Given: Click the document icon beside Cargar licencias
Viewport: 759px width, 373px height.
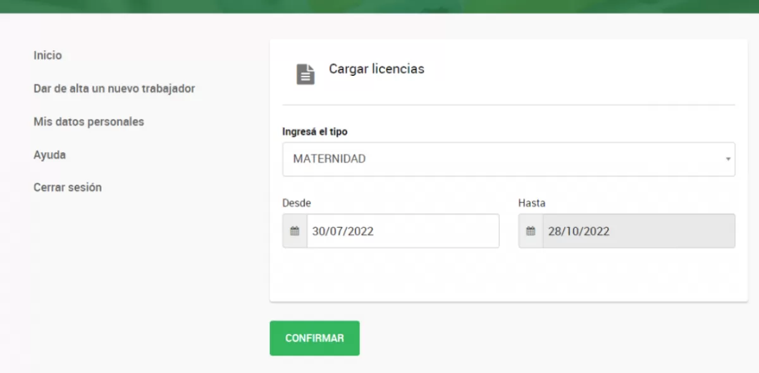Looking at the screenshot, I should (305, 74).
